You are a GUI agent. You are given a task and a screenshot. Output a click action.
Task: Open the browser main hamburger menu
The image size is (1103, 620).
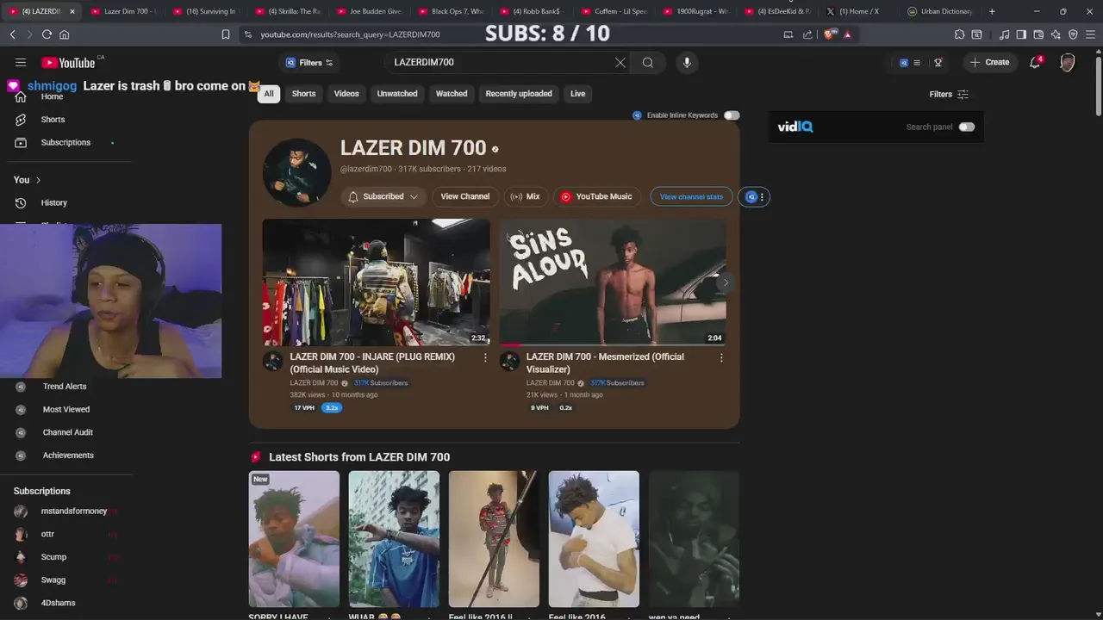pos(1090,34)
